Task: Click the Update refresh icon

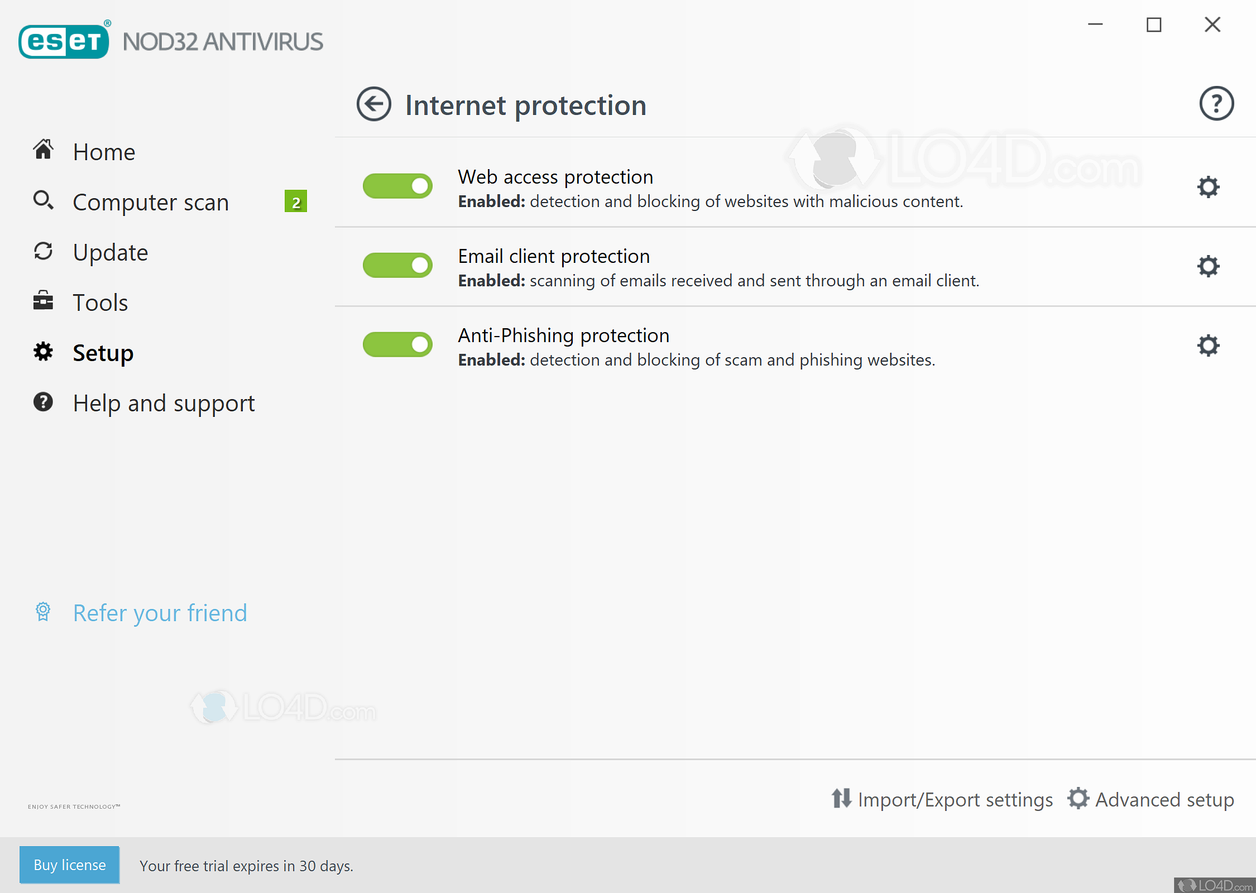Action: pos(44,251)
